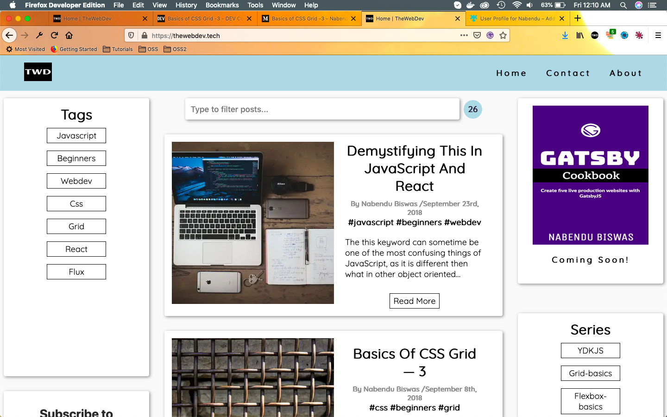Screen dimensions: 667x417
Task: Click the extension icon with badge 5
Action: tap(610, 35)
